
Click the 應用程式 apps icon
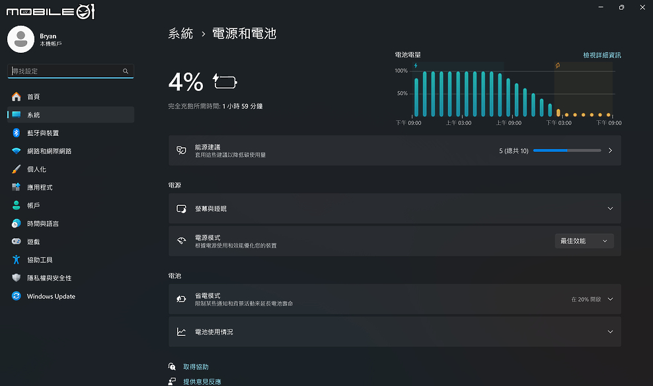pyautogui.click(x=17, y=187)
